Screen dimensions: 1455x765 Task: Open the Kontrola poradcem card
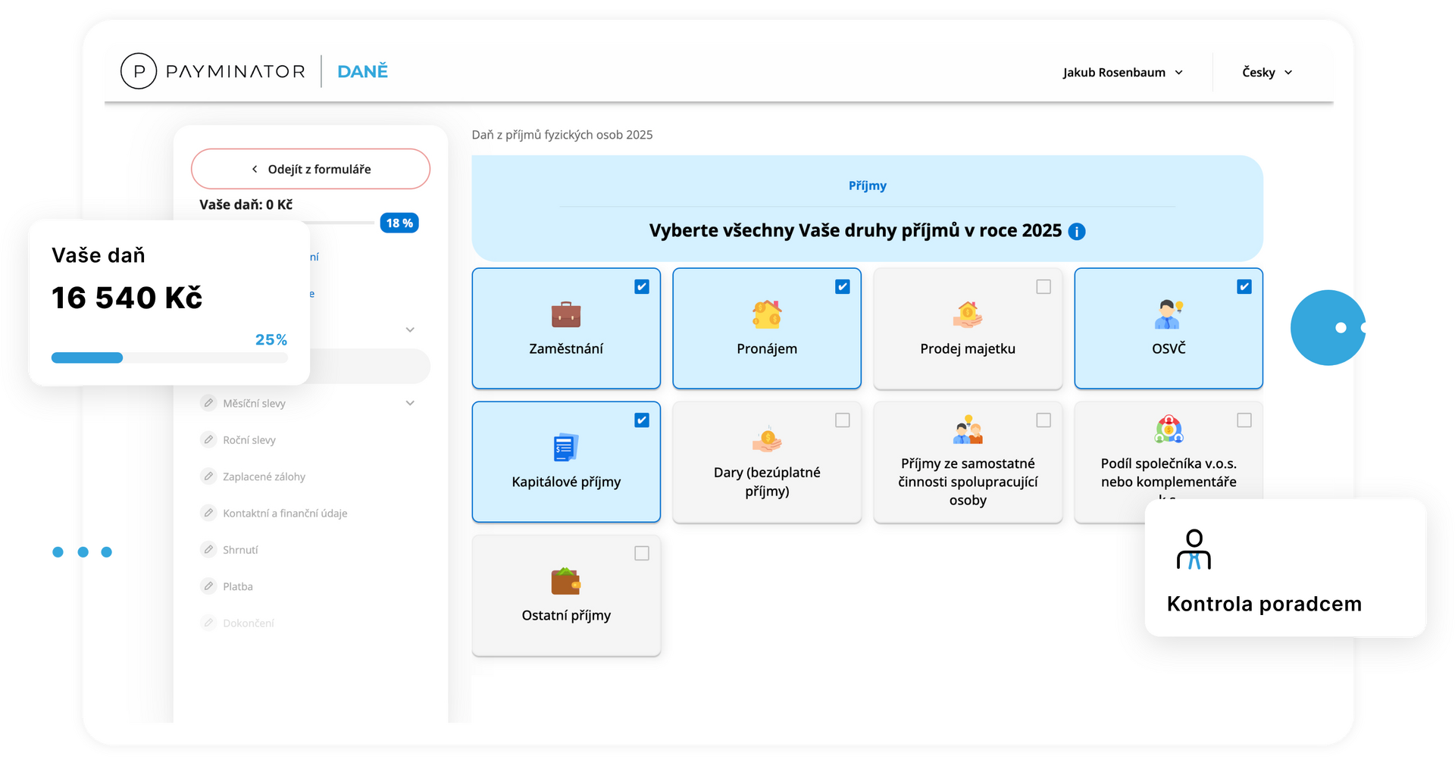coord(1285,567)
